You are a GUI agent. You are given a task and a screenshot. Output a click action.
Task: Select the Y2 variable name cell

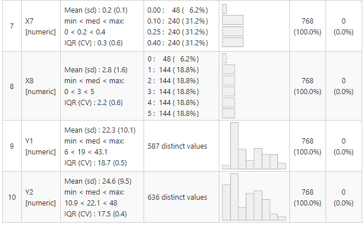[41, 197]
